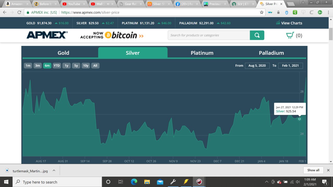
Task: Expand the download item chevron menu
Action: [54, 171]
